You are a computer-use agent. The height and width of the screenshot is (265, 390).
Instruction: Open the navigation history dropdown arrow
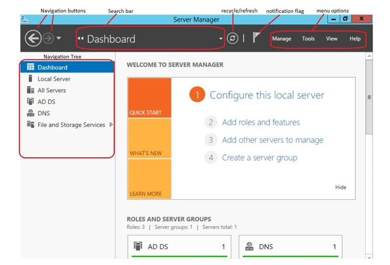click(x=59, y=38)
